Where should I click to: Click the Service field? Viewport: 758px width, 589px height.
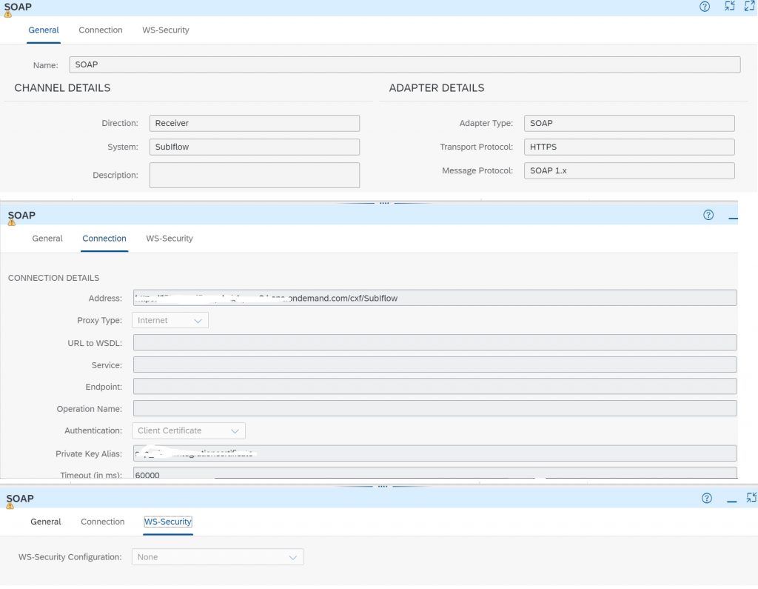[x=435, y=365]
